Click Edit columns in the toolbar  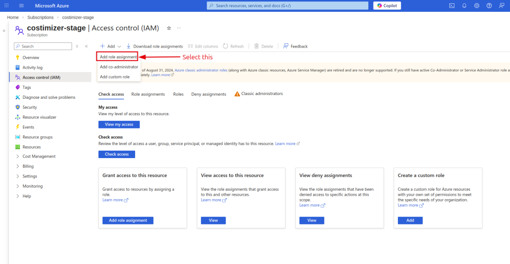tap(203, 46)
